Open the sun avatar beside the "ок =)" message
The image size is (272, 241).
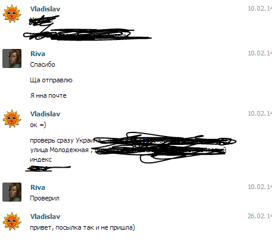click(12, 119)
